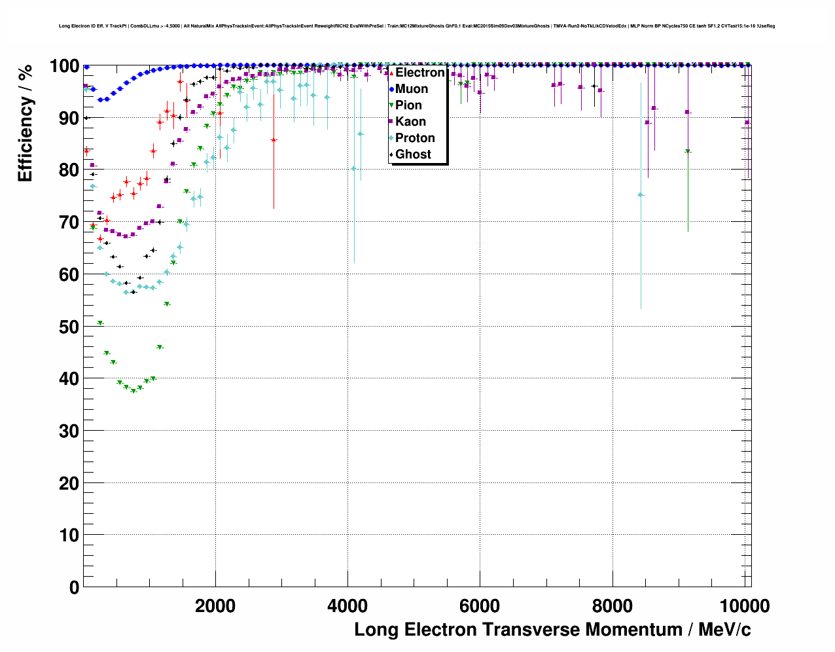Click the lowest green Pion data point
The height and width of the screenshot is (652, 835).
click(133, 391)
